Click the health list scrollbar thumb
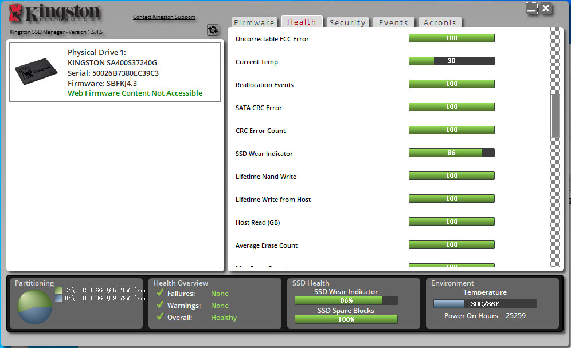The width and height of the screenshot is (571, 348). click(555, 116)
